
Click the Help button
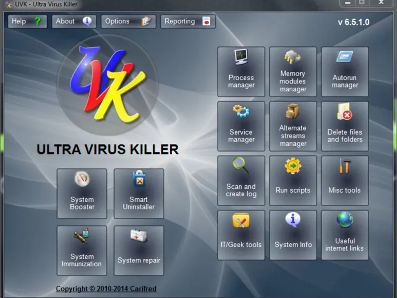(27, 21)
